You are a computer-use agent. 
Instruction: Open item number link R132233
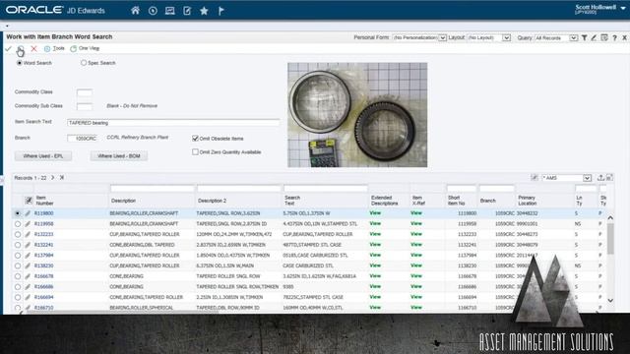(x=43, y=234)
